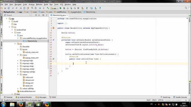
Task: Open the AVD Manager icon
Action: [x=83, y=8]
